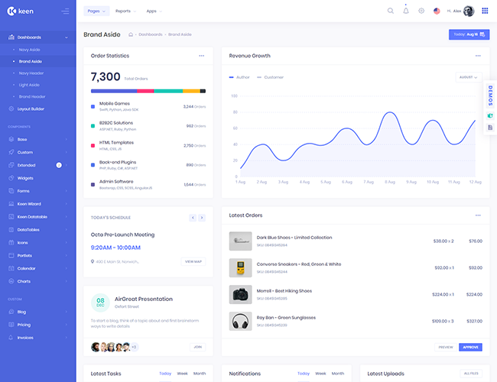Open the notifications bell icon
Screen dimensions: 497x382
(406, 11)
